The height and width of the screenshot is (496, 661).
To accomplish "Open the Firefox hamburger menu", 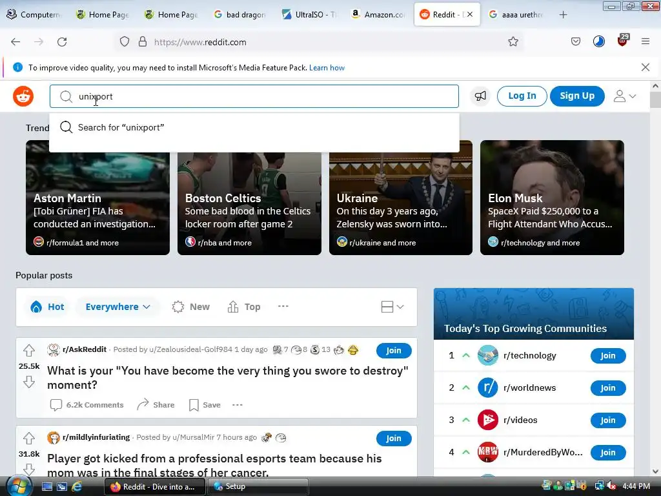I will point(646,41).
